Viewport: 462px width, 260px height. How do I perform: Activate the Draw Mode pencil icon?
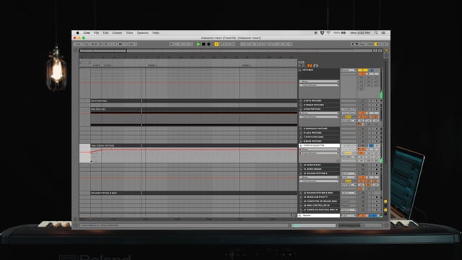tap(352, 44)
